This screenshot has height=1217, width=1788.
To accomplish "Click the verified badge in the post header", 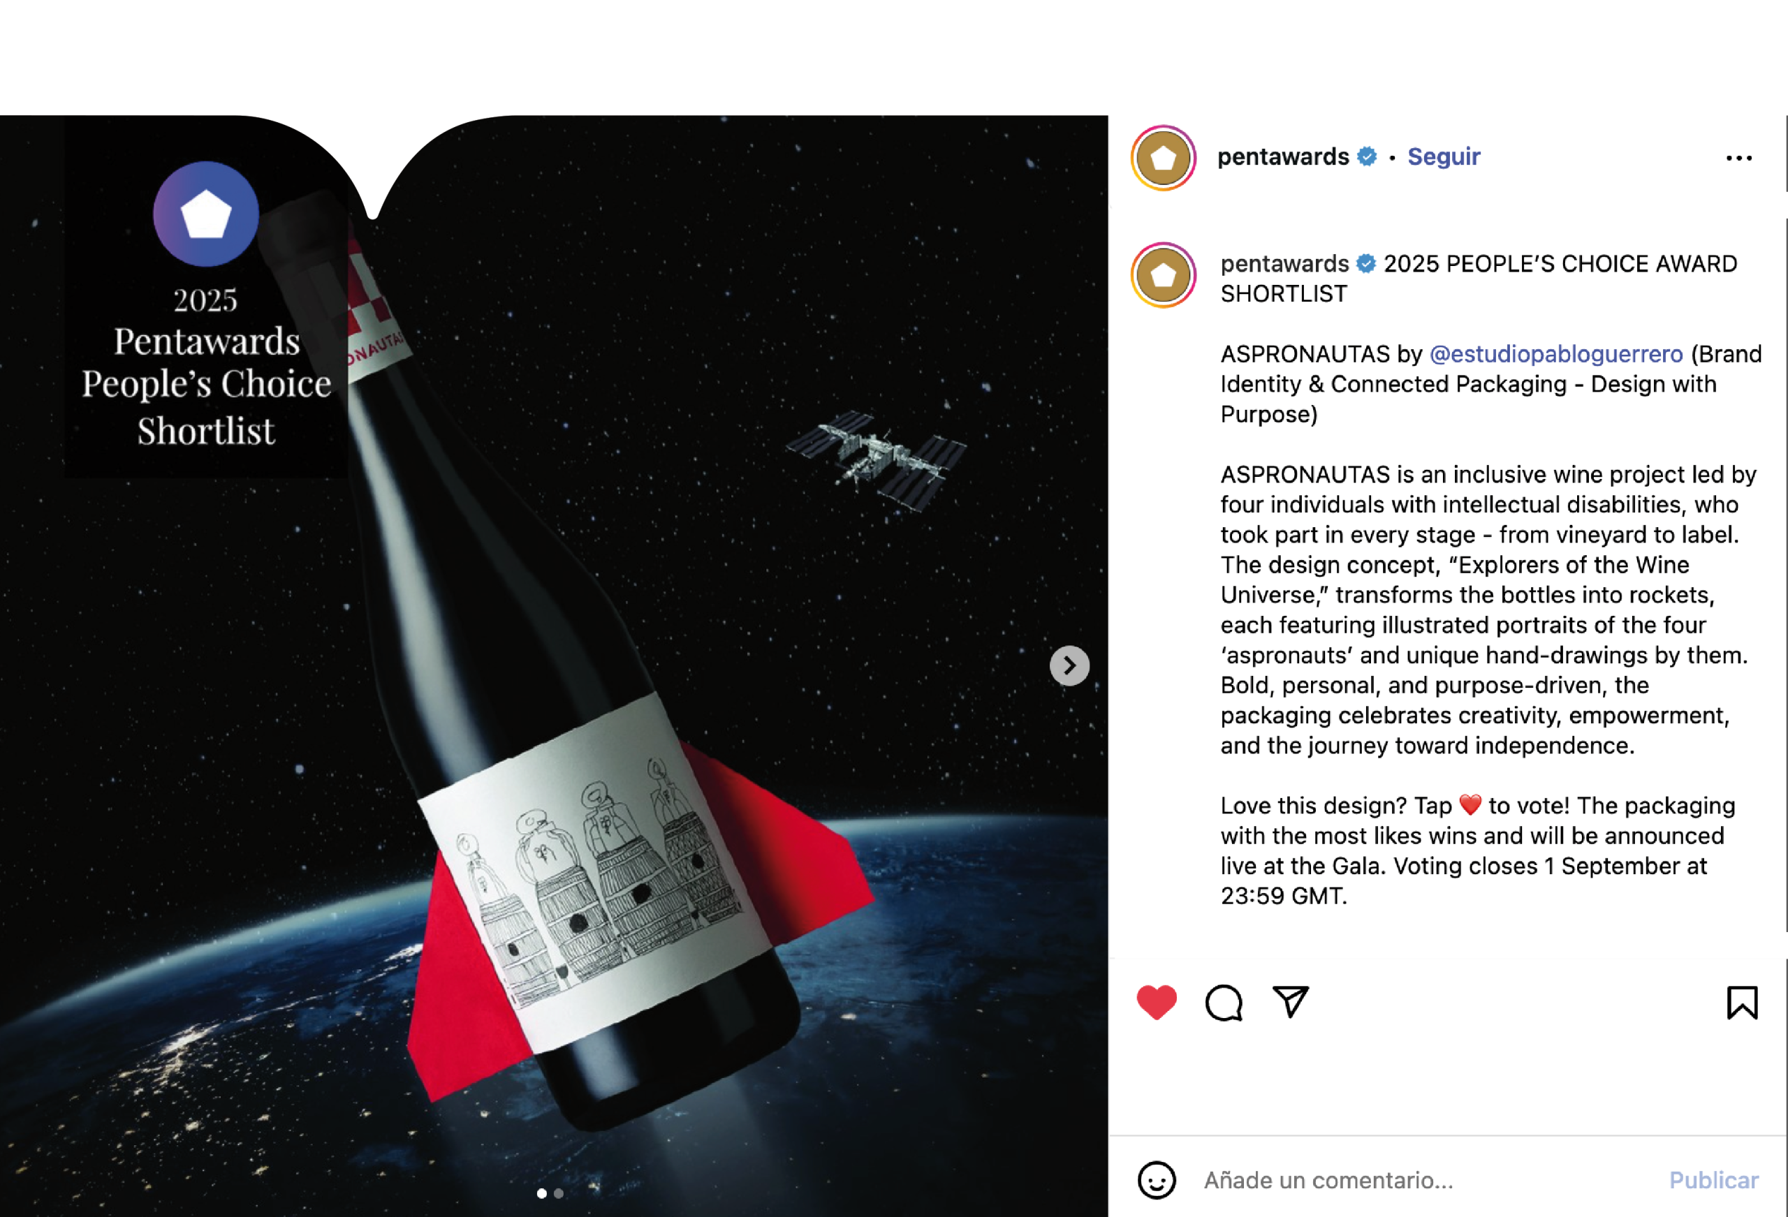I will (x=1366, y=157).
